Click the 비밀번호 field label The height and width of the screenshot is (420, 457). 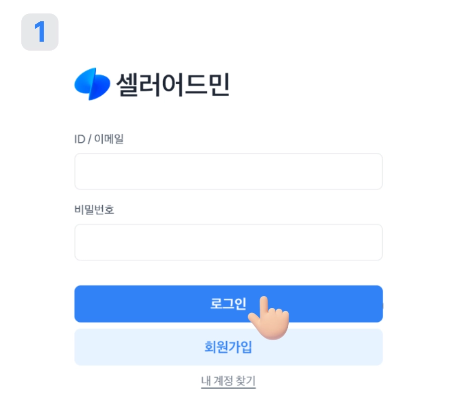point(94,210)
